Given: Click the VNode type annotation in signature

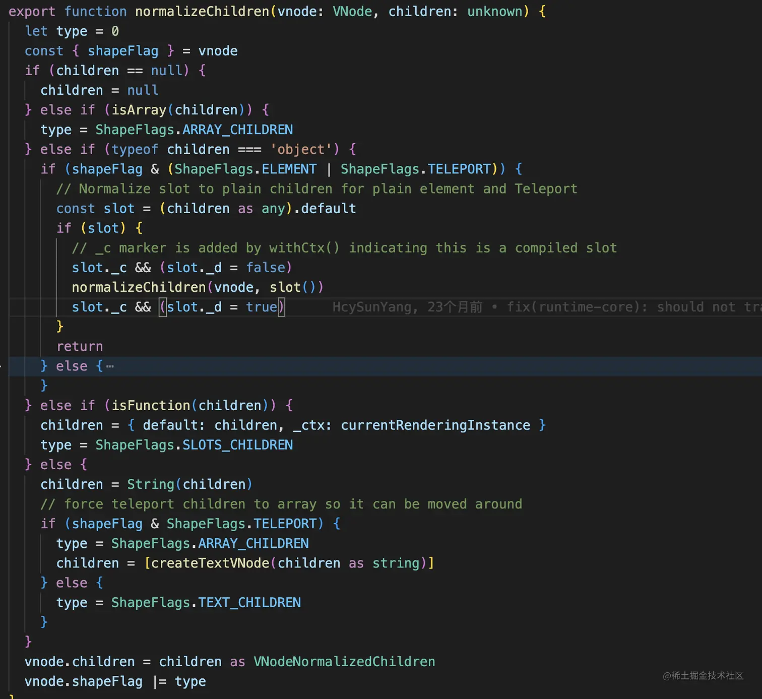Looking at the screenshot, I should point(352,12).
